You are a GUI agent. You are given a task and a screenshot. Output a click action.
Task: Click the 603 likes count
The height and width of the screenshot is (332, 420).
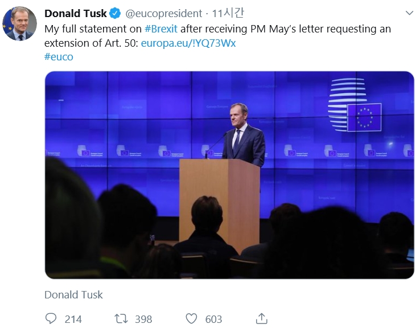pyautogui.click(x=213, y=319)
